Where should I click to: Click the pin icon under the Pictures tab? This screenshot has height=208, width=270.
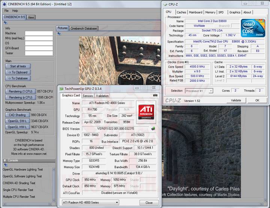click(59, 34)
